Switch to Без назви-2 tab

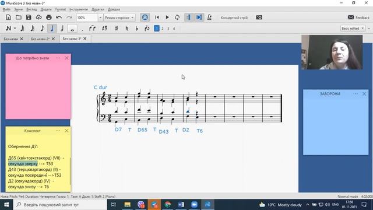pyautogui.click(x=40, y=39)
